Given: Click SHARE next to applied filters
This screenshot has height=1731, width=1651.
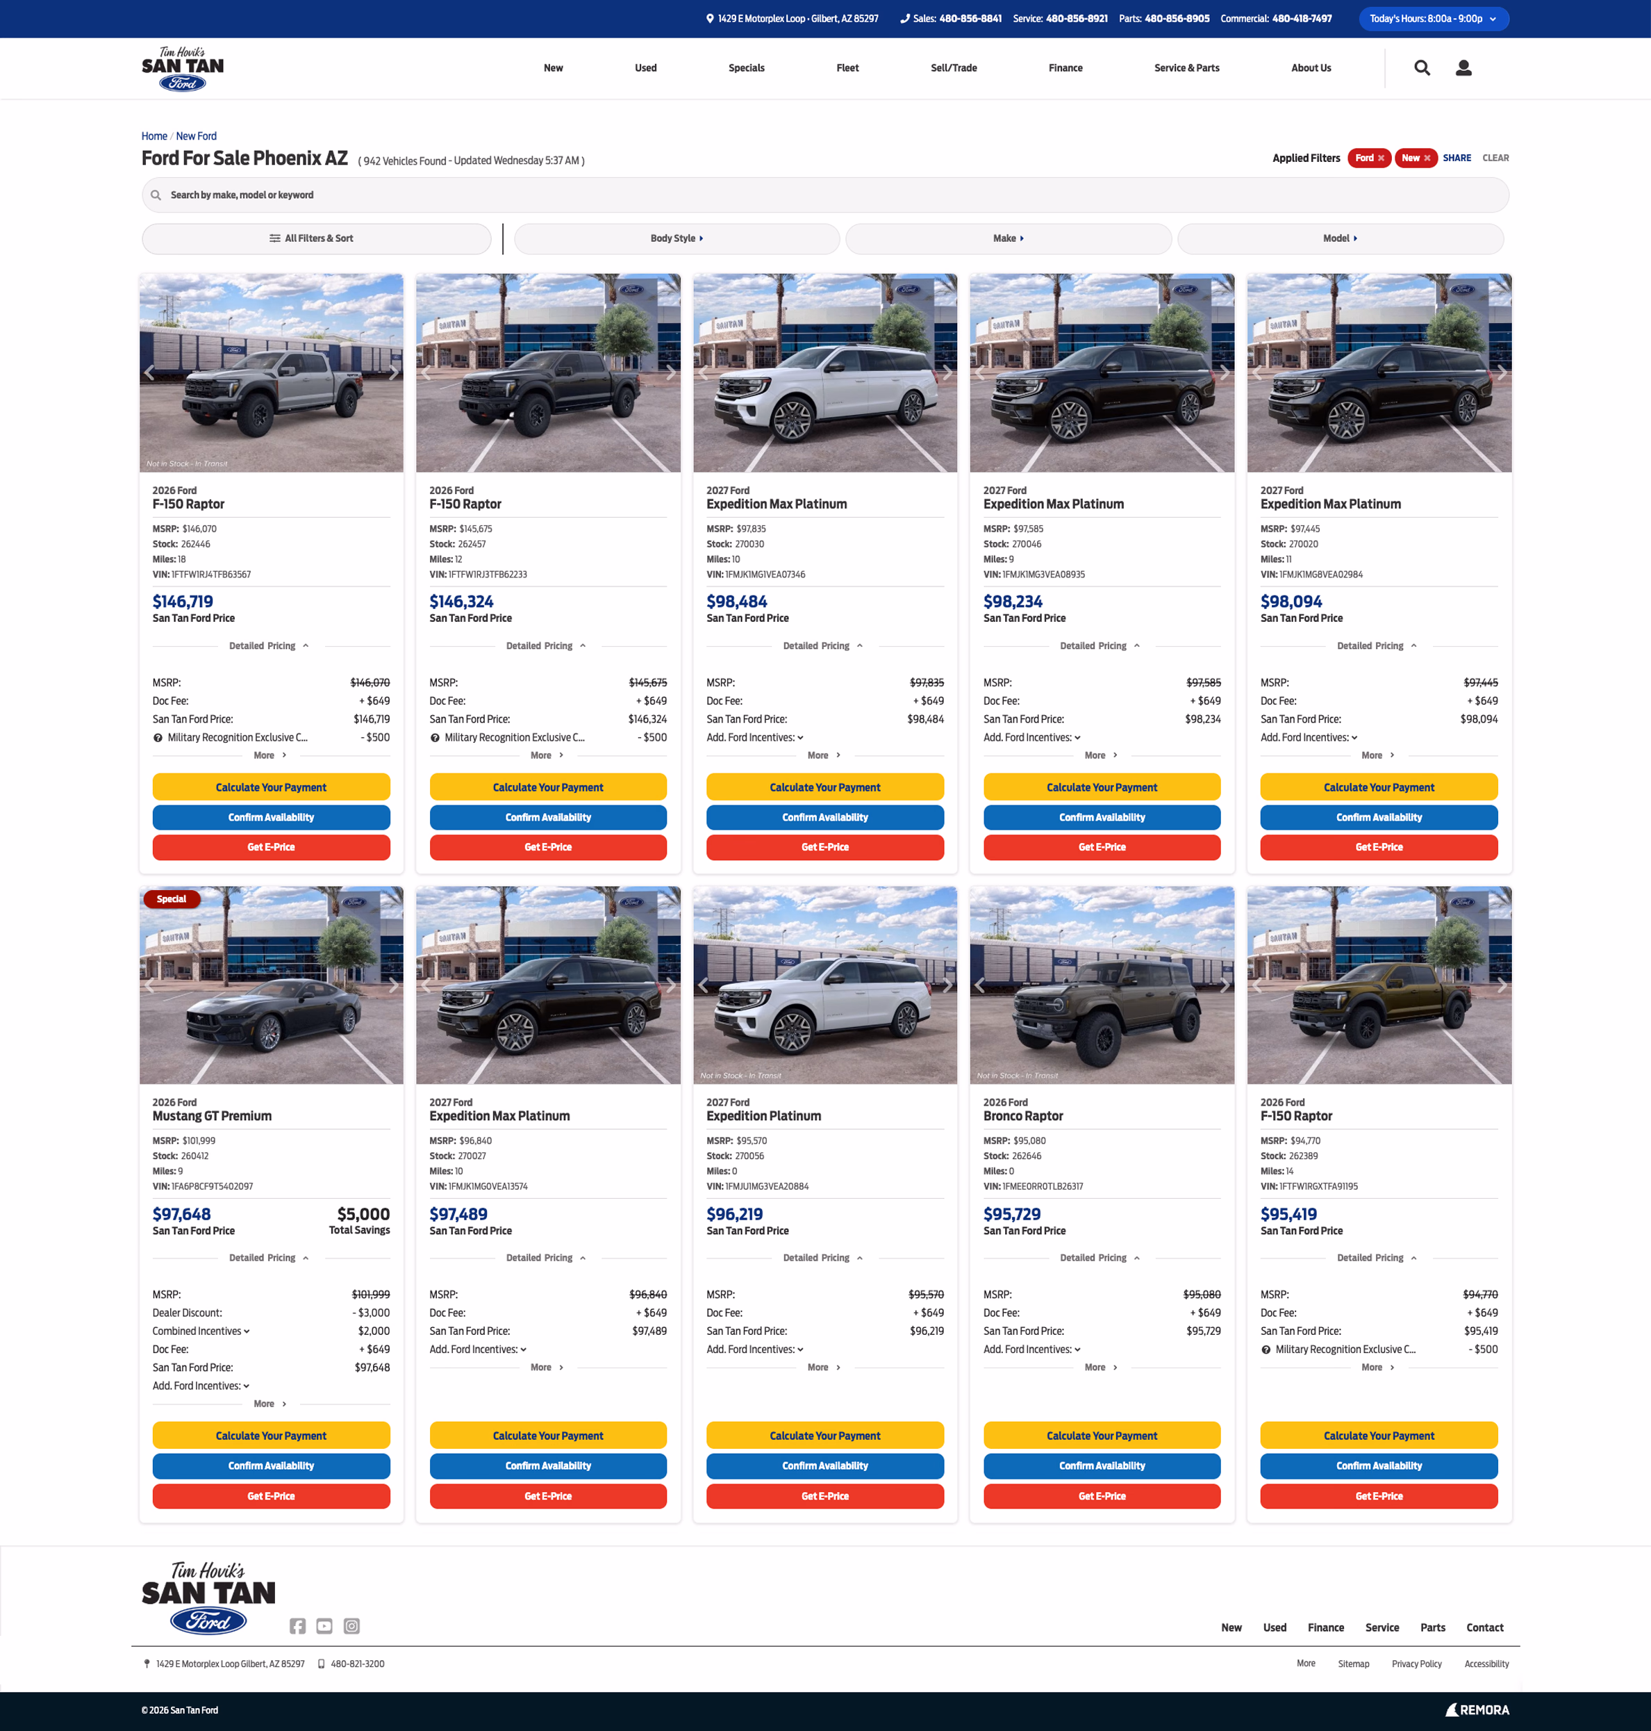Looking at the screenshot, I should click(x=1457, y=158).
